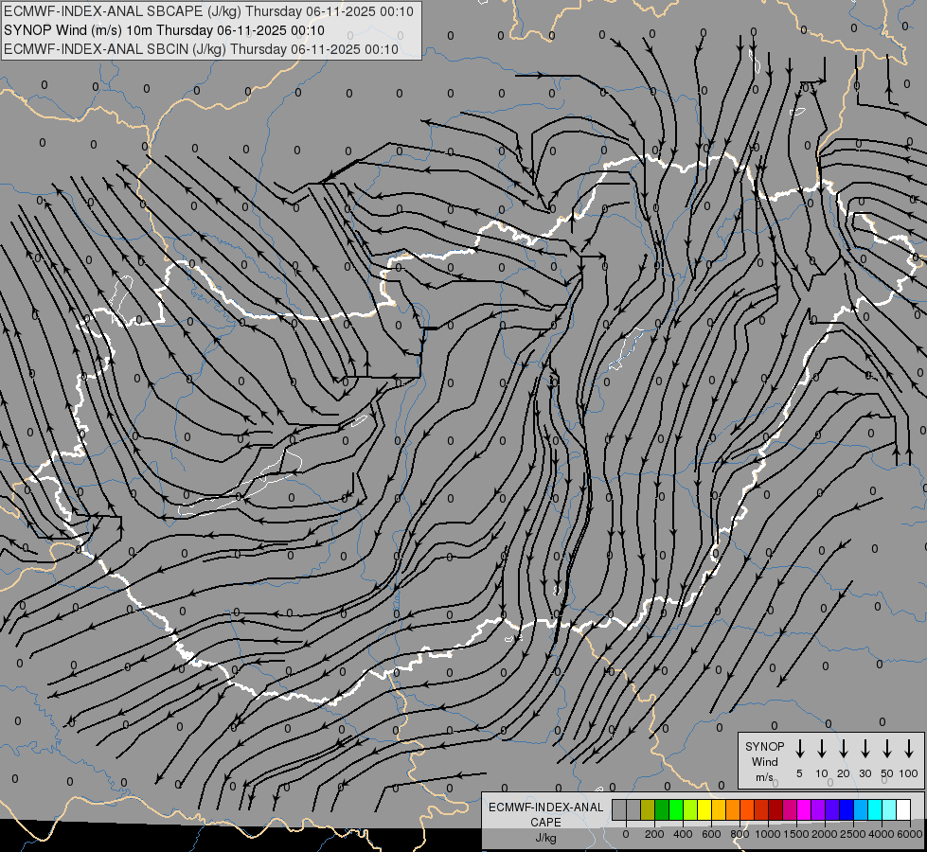Image resolution: width=927 pixels, height=852 pixels.
Task: Click the 800 value on CAPE scale
Action: (x=740, y=834)
